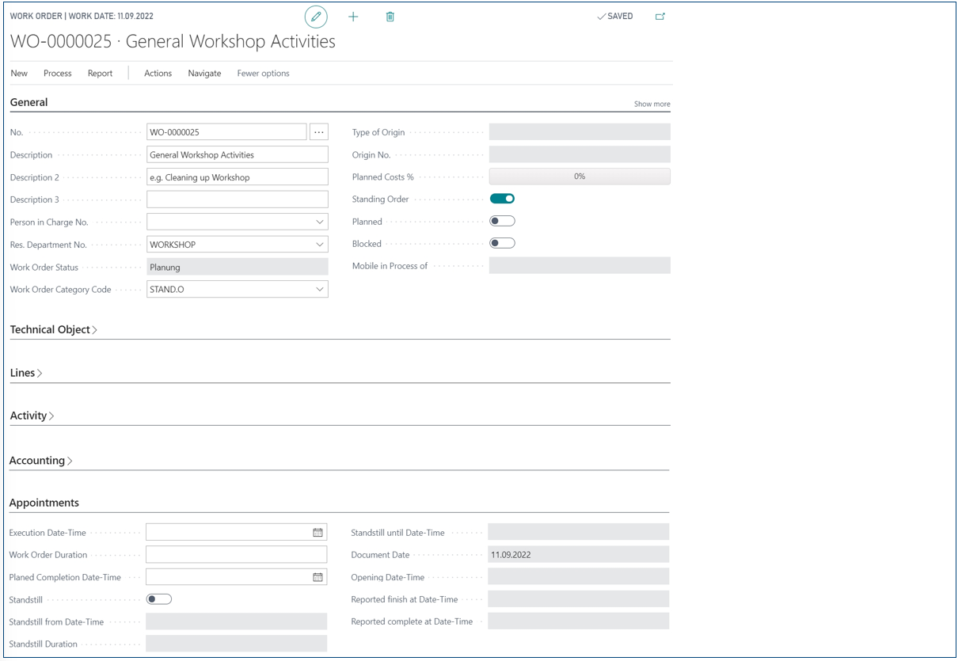Disable the Standing Order toggle
This screenshot has height=661, width=962.
click(x=502, y=199)
